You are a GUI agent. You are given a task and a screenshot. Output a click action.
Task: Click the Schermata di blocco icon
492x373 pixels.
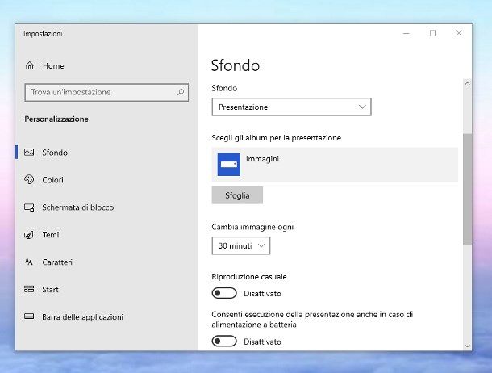click(29, 207)
